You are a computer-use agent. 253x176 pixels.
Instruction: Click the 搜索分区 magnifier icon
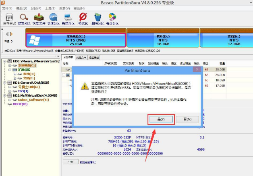click(24, 19)
